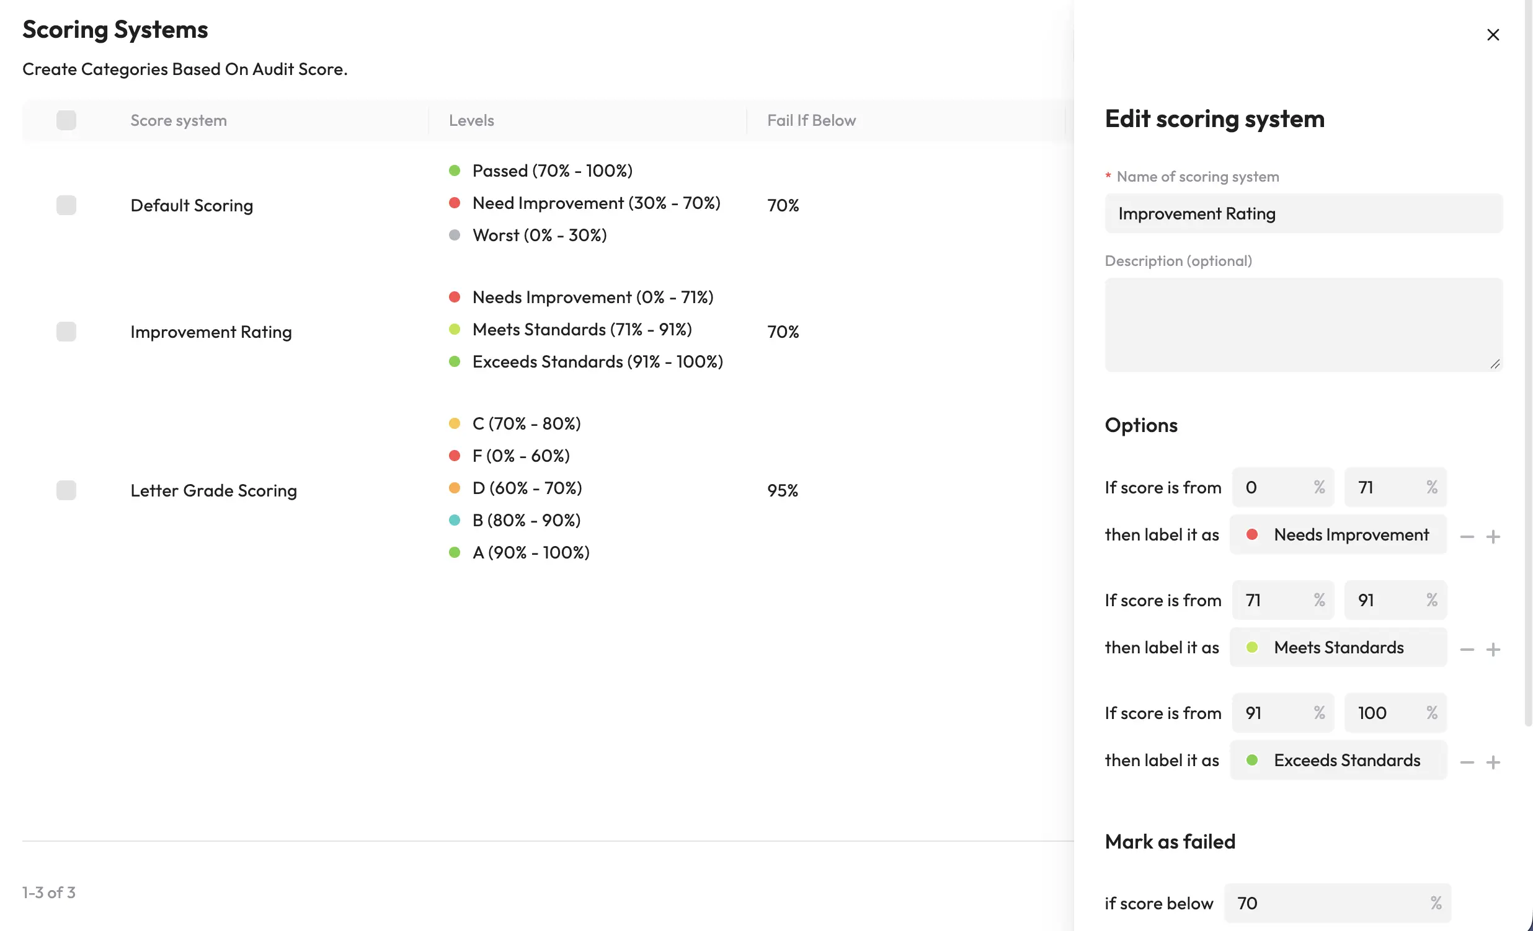This screenshot has width=1533, height=931.
Task: Edit the Meets Standards lower bound 71 field
Action: (x=1283, y=600)
